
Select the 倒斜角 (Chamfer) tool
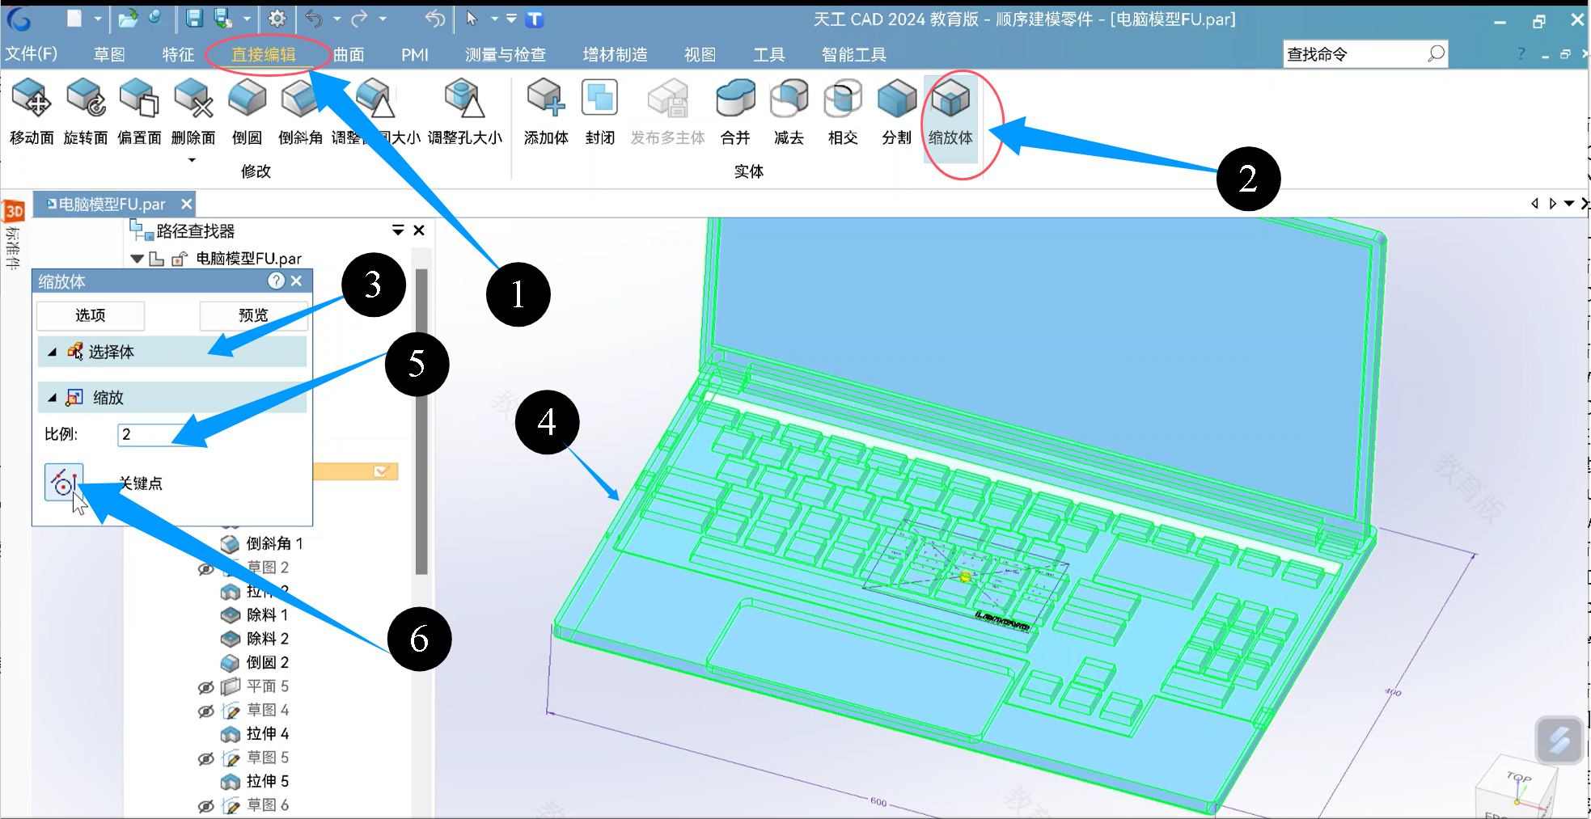(x=300, y=112)
